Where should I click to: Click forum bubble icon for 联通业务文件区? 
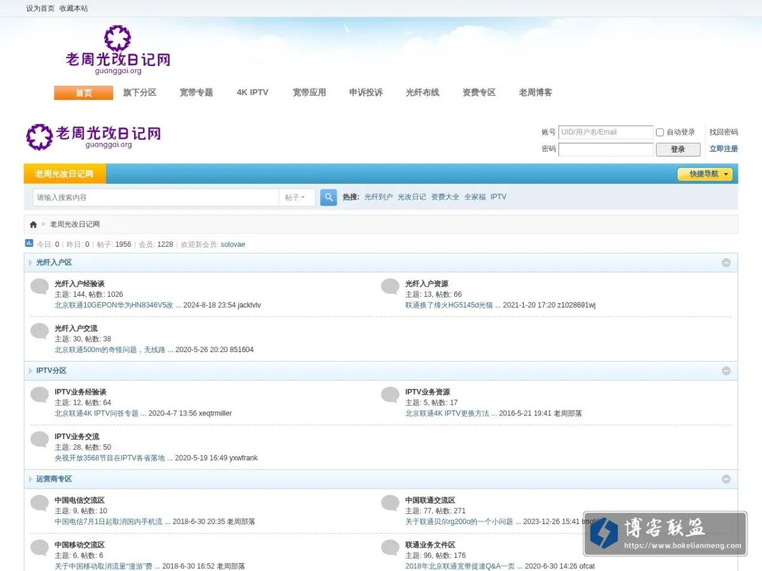(x=390, y=548)
